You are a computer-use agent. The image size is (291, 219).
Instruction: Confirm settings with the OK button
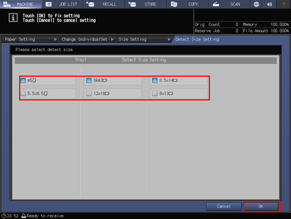(x=261, y=207)
